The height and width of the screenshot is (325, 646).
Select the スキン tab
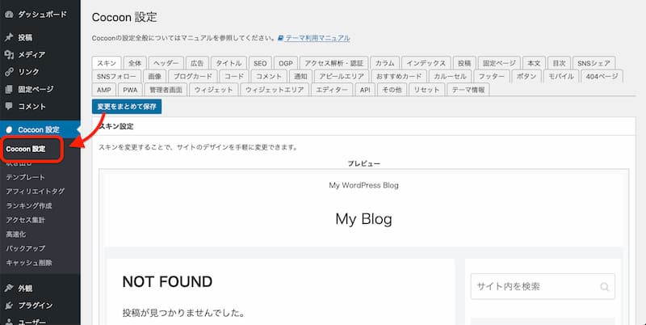[107, 63]
